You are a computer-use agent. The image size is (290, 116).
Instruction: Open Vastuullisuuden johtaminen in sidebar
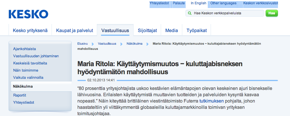coord(36,56)
